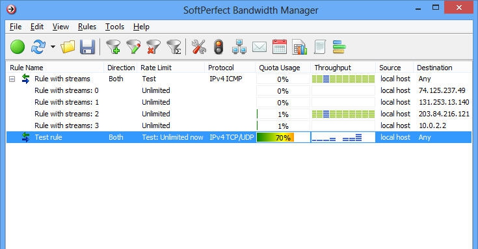Select the Rule with streams: 3 row
This screenshot has height=249, width=478.
coord(239,125)
